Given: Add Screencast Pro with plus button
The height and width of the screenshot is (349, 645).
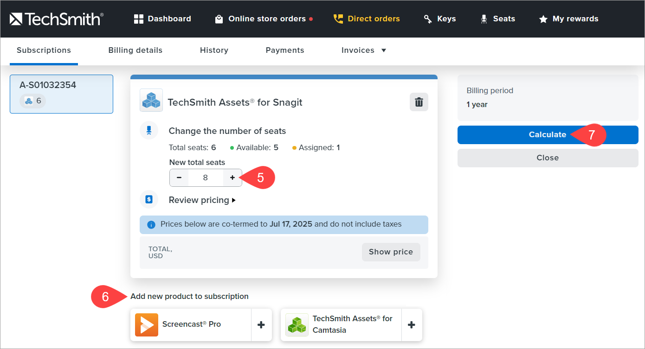Looking at the screenshot, I should click(261, 325).
